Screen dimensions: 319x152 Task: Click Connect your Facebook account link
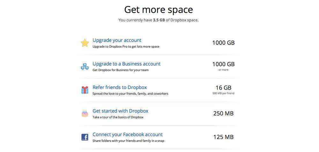click(x=128, y=135)
